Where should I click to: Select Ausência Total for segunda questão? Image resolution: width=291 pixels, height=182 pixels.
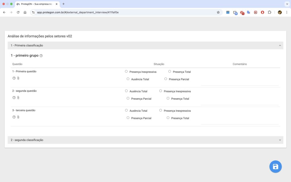(x=126, y=91)
